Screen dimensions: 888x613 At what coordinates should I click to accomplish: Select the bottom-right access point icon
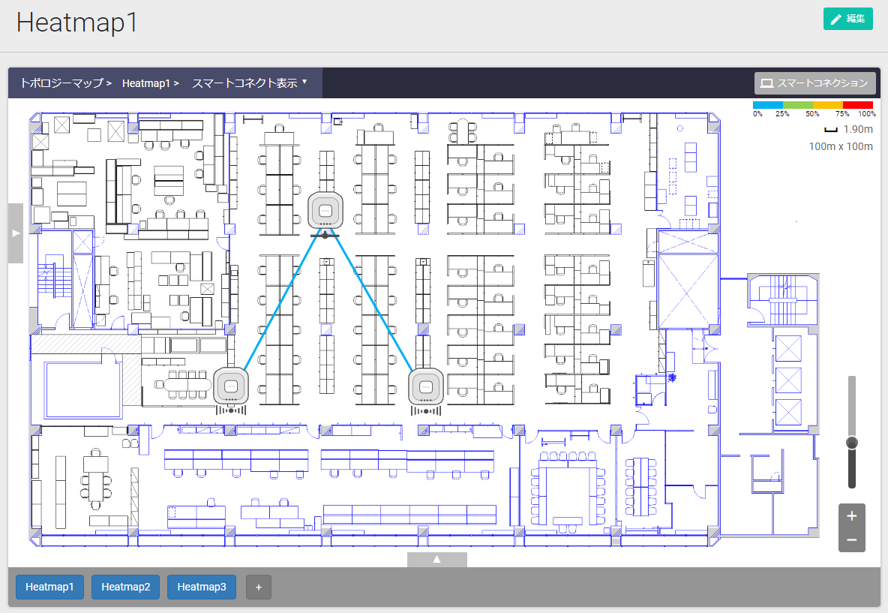click(x=426, y=387)
